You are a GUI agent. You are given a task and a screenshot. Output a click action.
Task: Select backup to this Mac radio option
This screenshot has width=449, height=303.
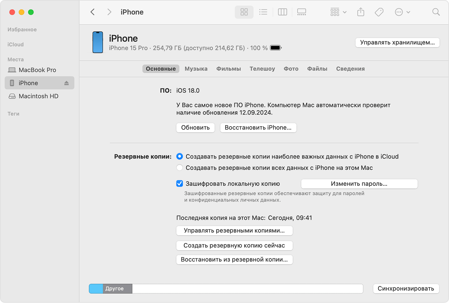[180, 168]
